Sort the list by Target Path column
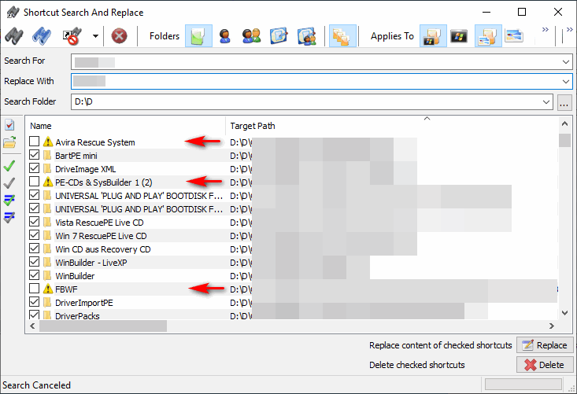 click(x=392, y=126)
